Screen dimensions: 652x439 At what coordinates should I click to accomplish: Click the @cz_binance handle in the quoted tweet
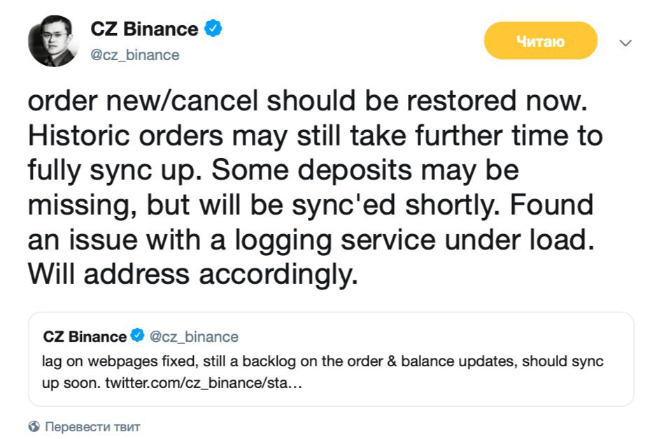click(x=194, y=337)
